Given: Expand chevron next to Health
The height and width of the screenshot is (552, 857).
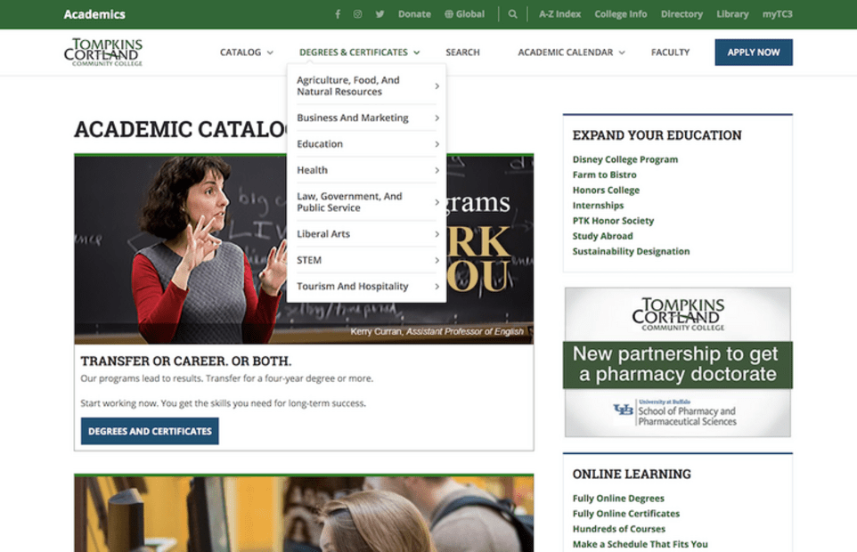Looking at the screenshot, I should (x=437, y=170).
